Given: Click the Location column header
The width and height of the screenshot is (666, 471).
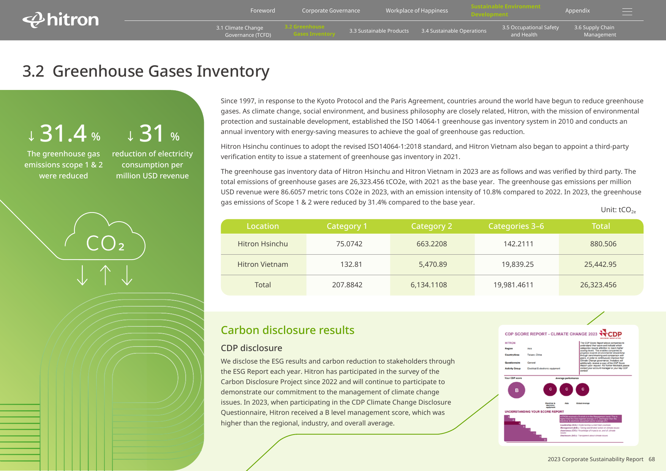Looking at the screenshot, I should click(263, 226).
